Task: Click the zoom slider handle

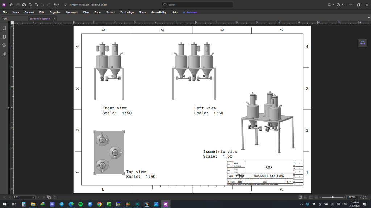Action: (333, 197)
